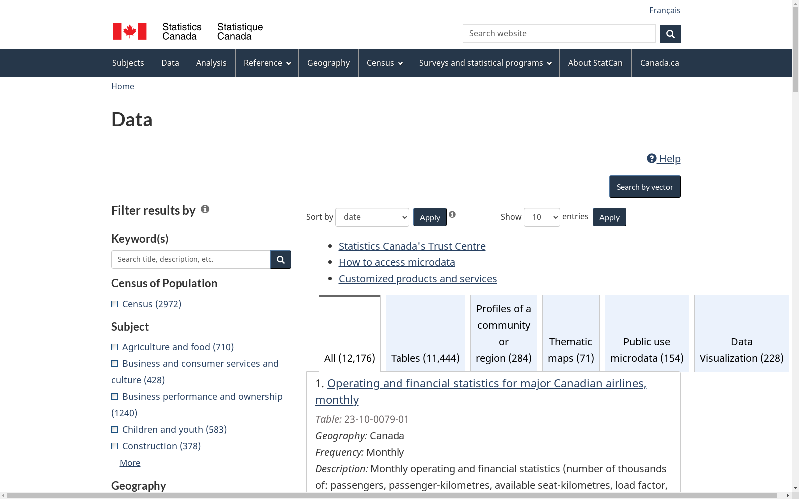Click Apply next to Show entries

609,217
